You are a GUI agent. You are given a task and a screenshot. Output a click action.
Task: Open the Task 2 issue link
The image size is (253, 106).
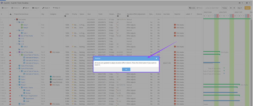(x=25, y=47)
